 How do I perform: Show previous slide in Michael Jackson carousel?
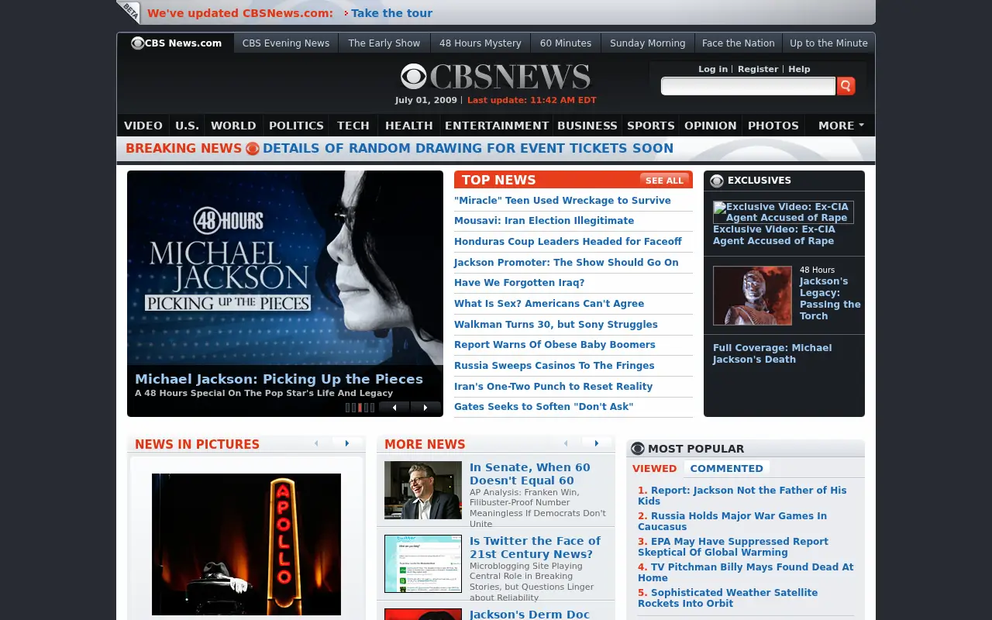(x=394, y=408)
